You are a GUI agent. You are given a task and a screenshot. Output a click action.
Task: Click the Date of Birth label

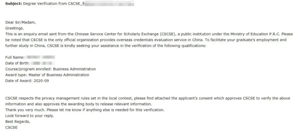pos(18,63)
